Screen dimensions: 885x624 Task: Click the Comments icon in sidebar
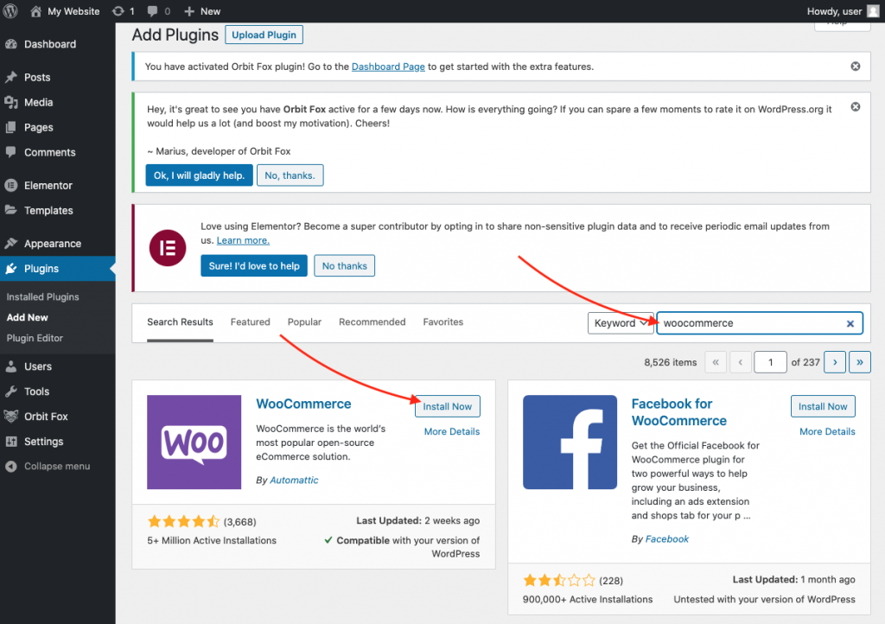(11, 152)
